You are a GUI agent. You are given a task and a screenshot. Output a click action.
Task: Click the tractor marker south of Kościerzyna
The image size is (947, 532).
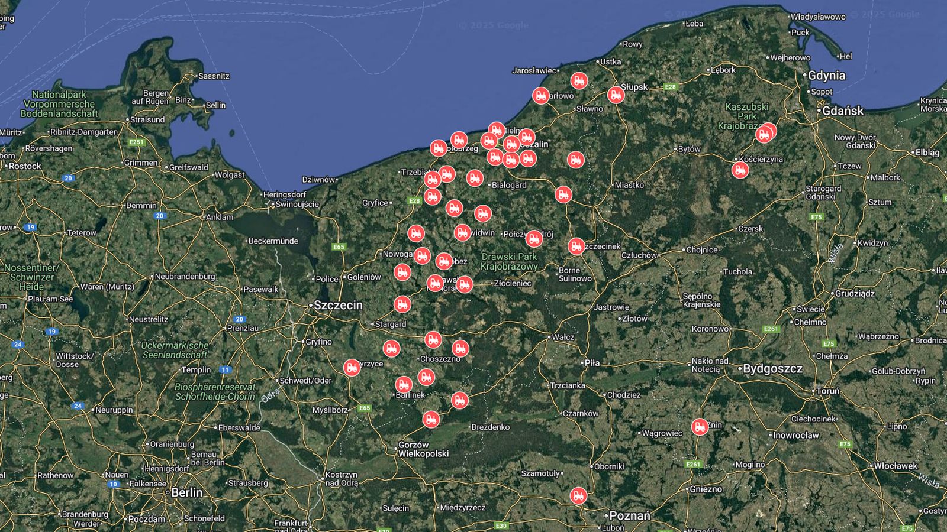pyautogui.click(x=739, y=170)
